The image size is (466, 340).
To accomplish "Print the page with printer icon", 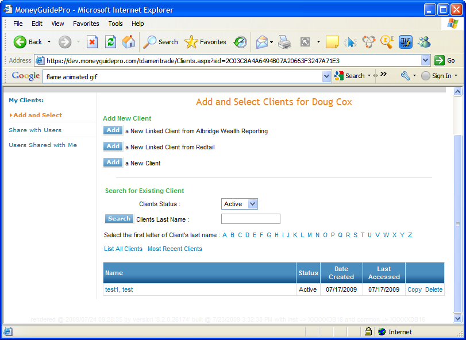I will pos(284,42).
